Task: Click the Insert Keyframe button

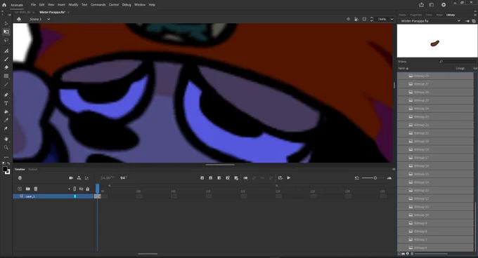Action: coord(202,178)
